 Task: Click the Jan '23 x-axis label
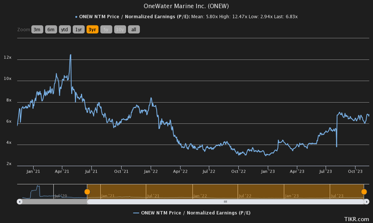point(268,171)
